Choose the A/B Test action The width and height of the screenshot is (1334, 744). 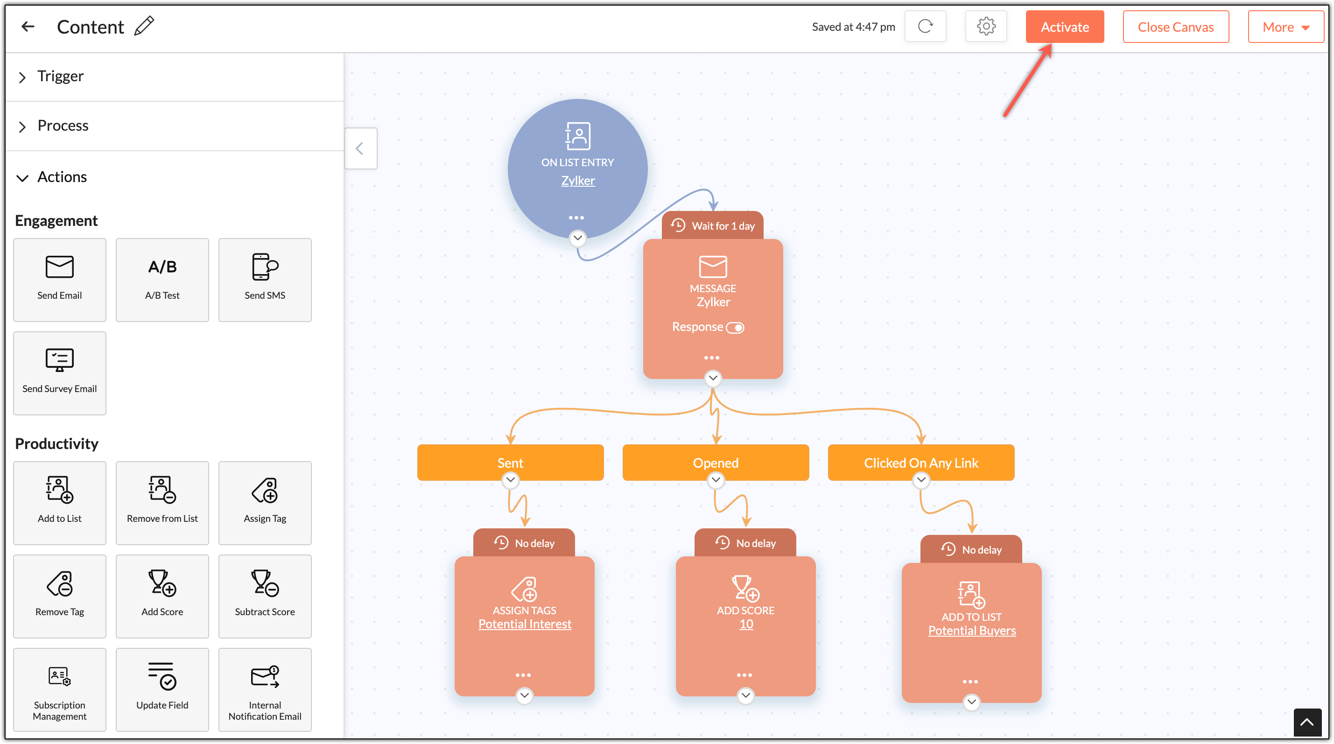pos(162,280)
